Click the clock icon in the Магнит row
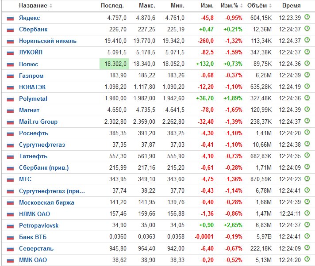The height and width of the screenshot is (266, 315). 307,109
